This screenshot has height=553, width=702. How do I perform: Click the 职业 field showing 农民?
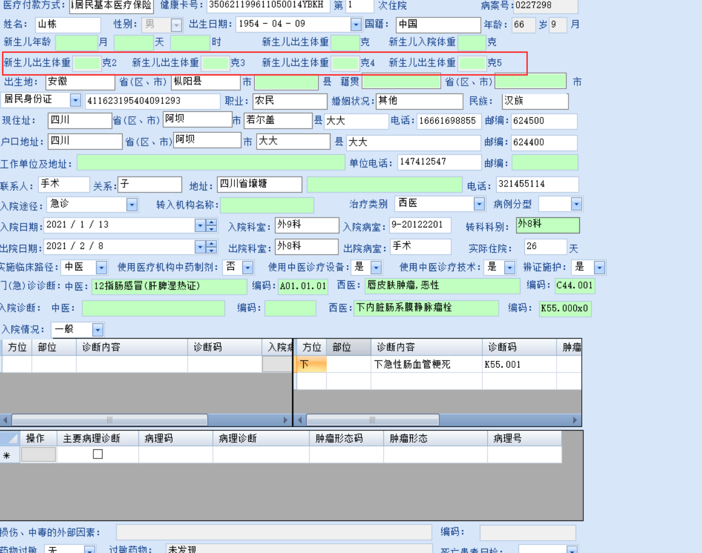(289, 101)
